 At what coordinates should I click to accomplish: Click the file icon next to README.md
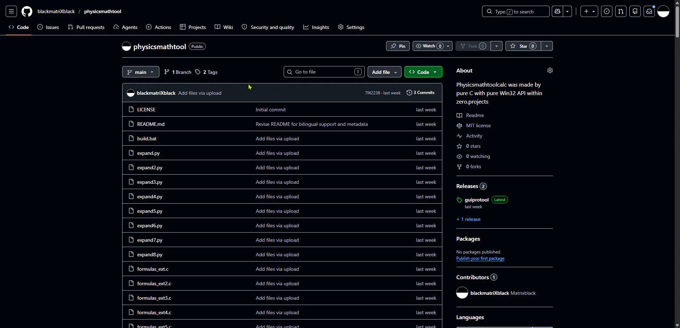click(x=131, y=124)
